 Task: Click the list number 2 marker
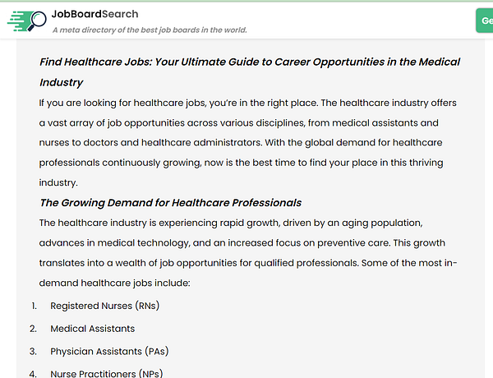pos(33,329)
